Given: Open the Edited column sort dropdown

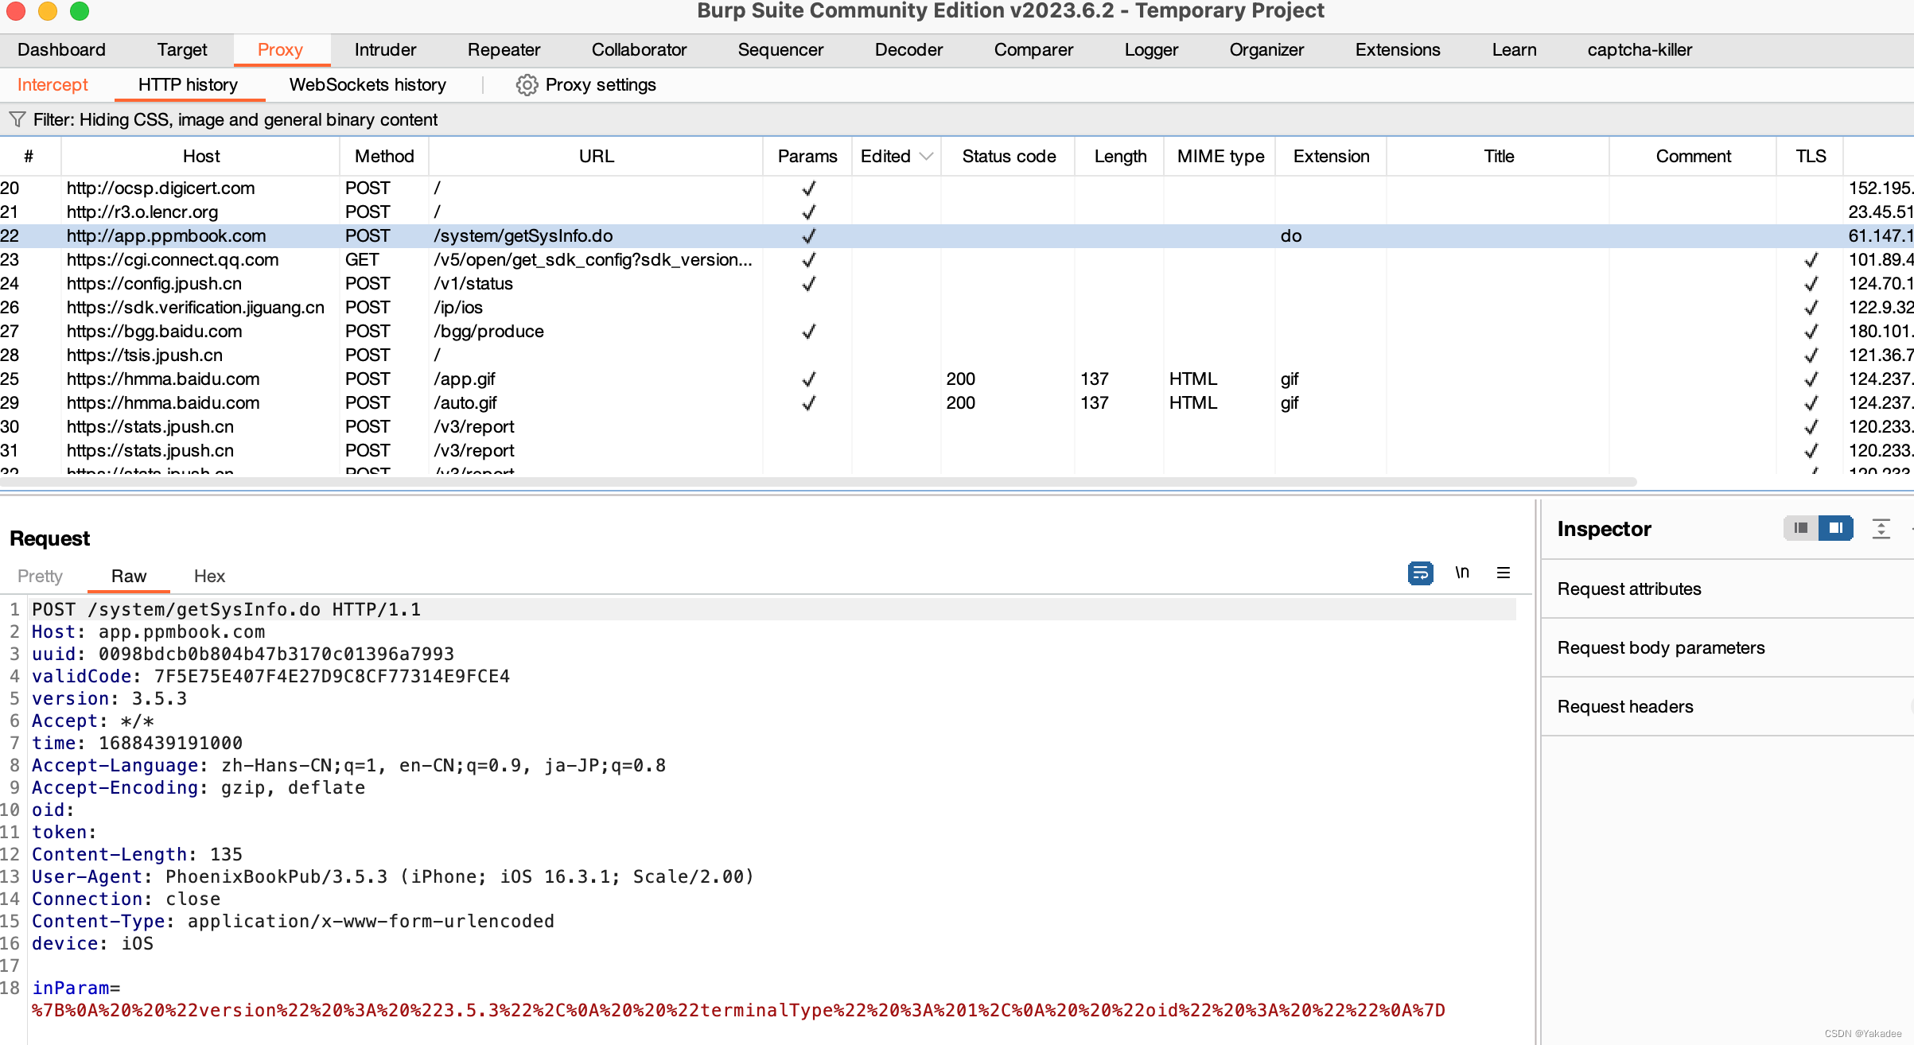Looking at the screenshot, I should point(925,156).
